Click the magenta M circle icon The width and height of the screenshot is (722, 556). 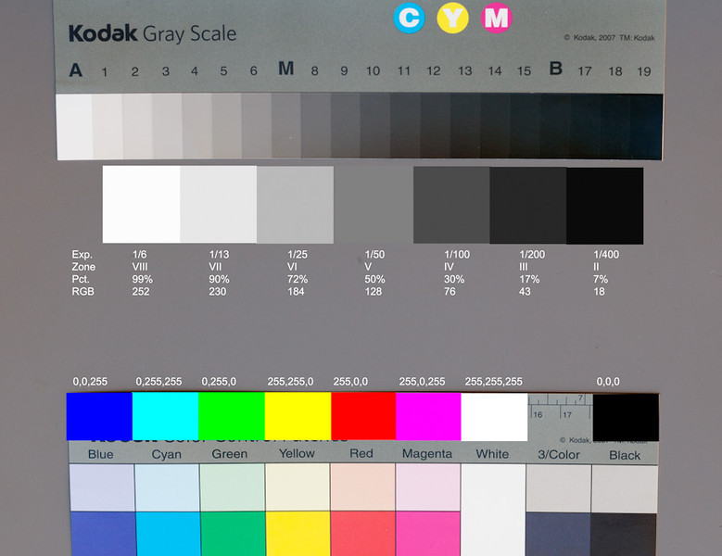[x=497, y=17]
